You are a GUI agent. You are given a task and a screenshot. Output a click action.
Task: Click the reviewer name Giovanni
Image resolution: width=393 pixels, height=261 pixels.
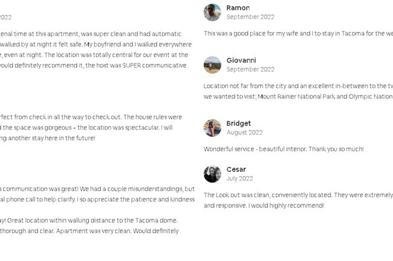point(241,60)
